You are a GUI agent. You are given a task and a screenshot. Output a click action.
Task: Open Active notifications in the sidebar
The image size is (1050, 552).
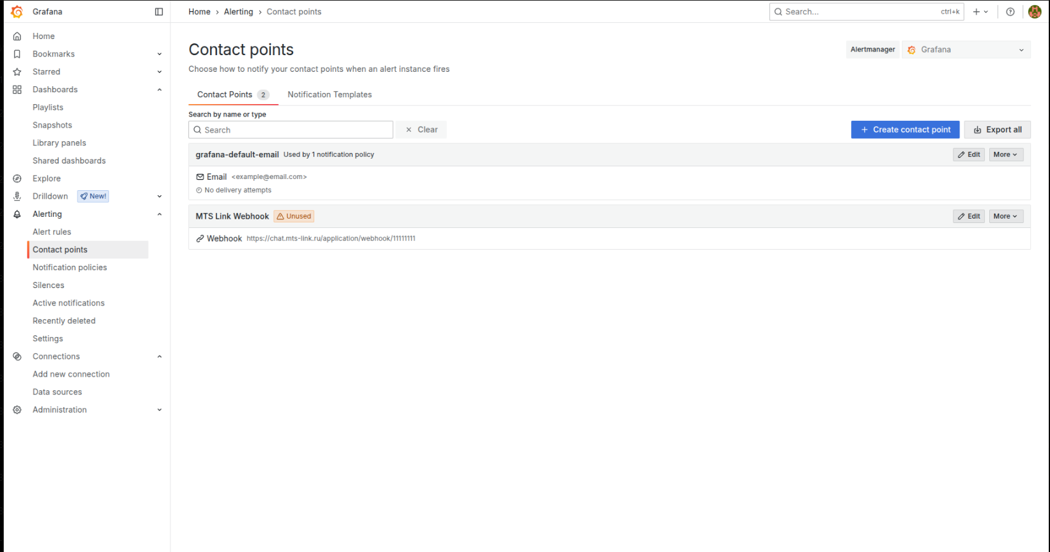tap(69, 303)
